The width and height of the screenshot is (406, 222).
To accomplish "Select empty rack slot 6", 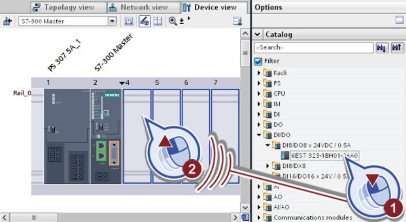I will click(x=195, y=136).
